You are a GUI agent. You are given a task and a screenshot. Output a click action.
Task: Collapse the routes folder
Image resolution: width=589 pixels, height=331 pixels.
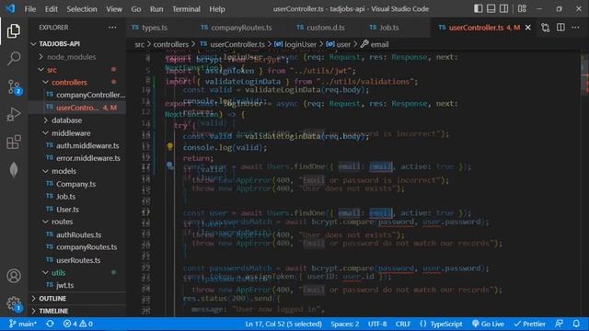(x=63, y=222)
